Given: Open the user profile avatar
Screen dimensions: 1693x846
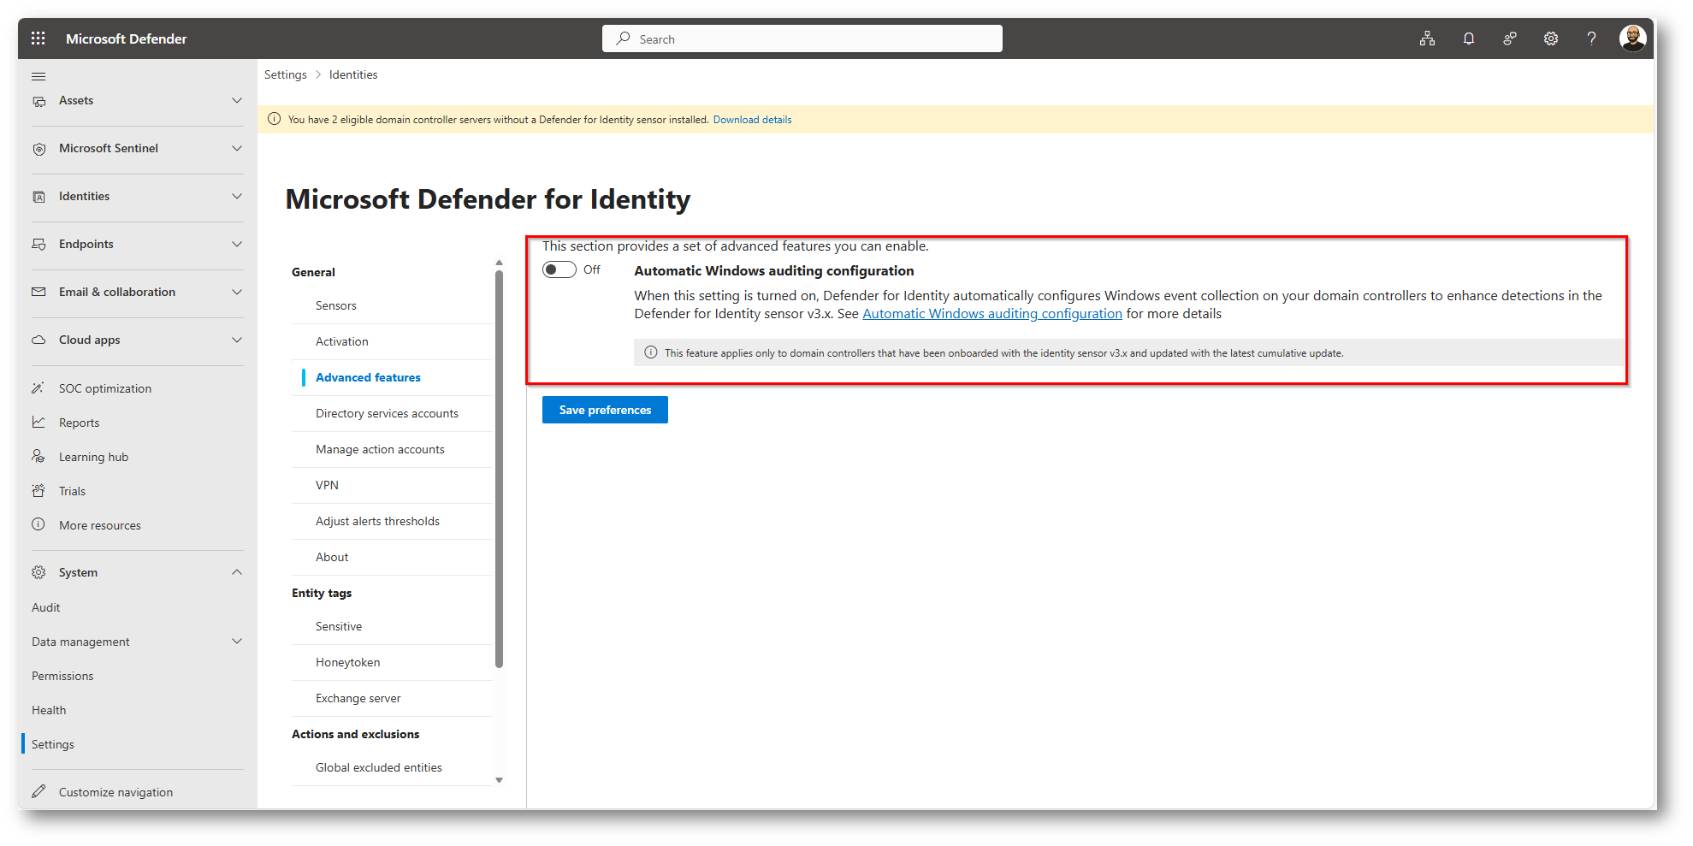Looking at the screenshot, I should tap(1632, 38).
